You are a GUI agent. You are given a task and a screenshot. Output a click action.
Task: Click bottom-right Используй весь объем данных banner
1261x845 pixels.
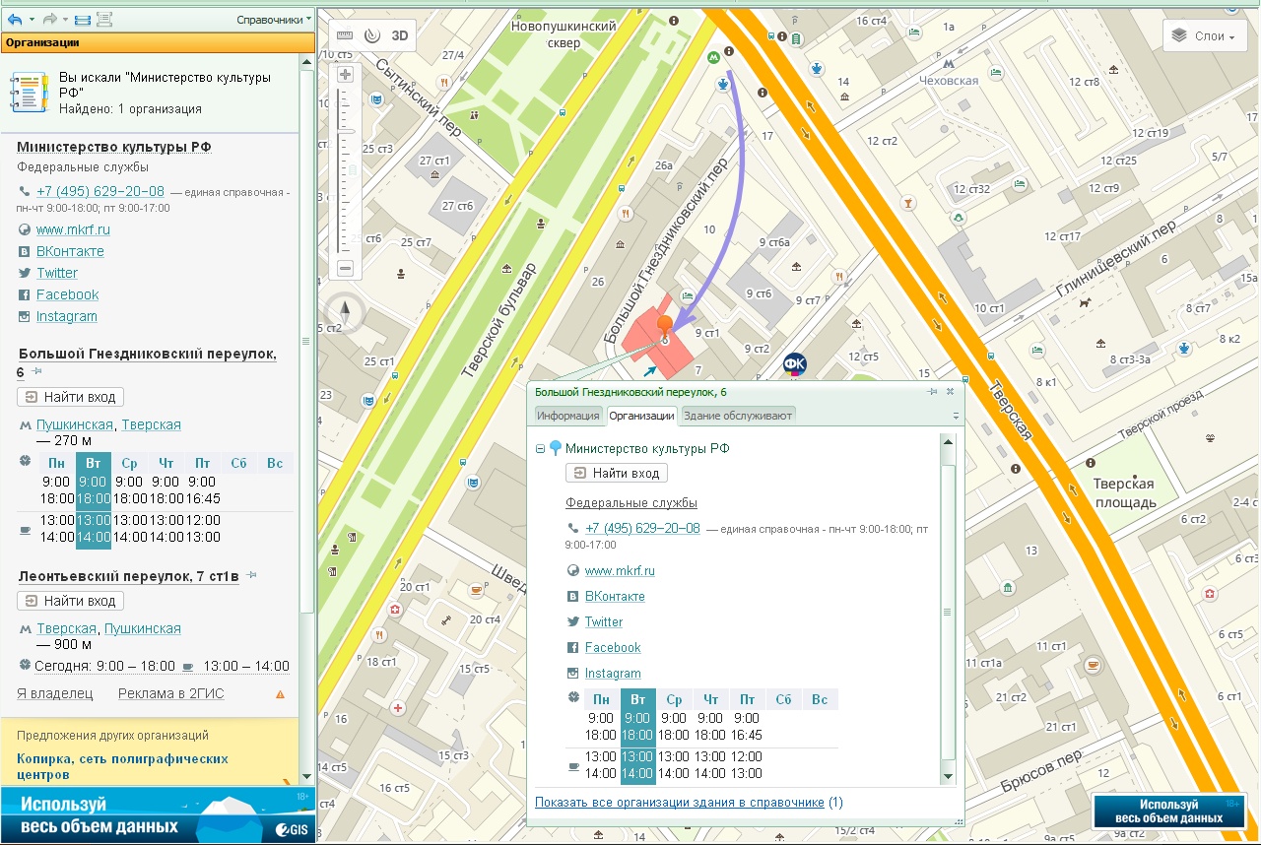[1169, 811]
